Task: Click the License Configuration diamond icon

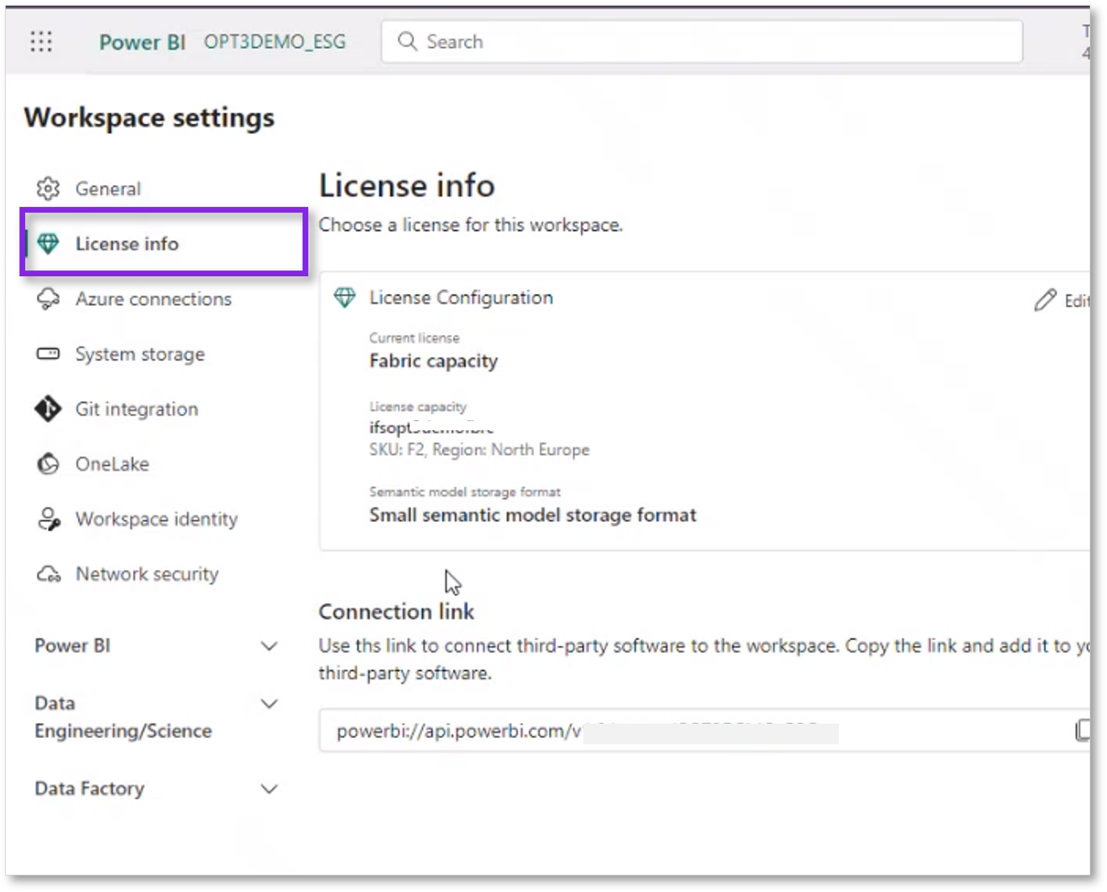Action: (345, 297)
